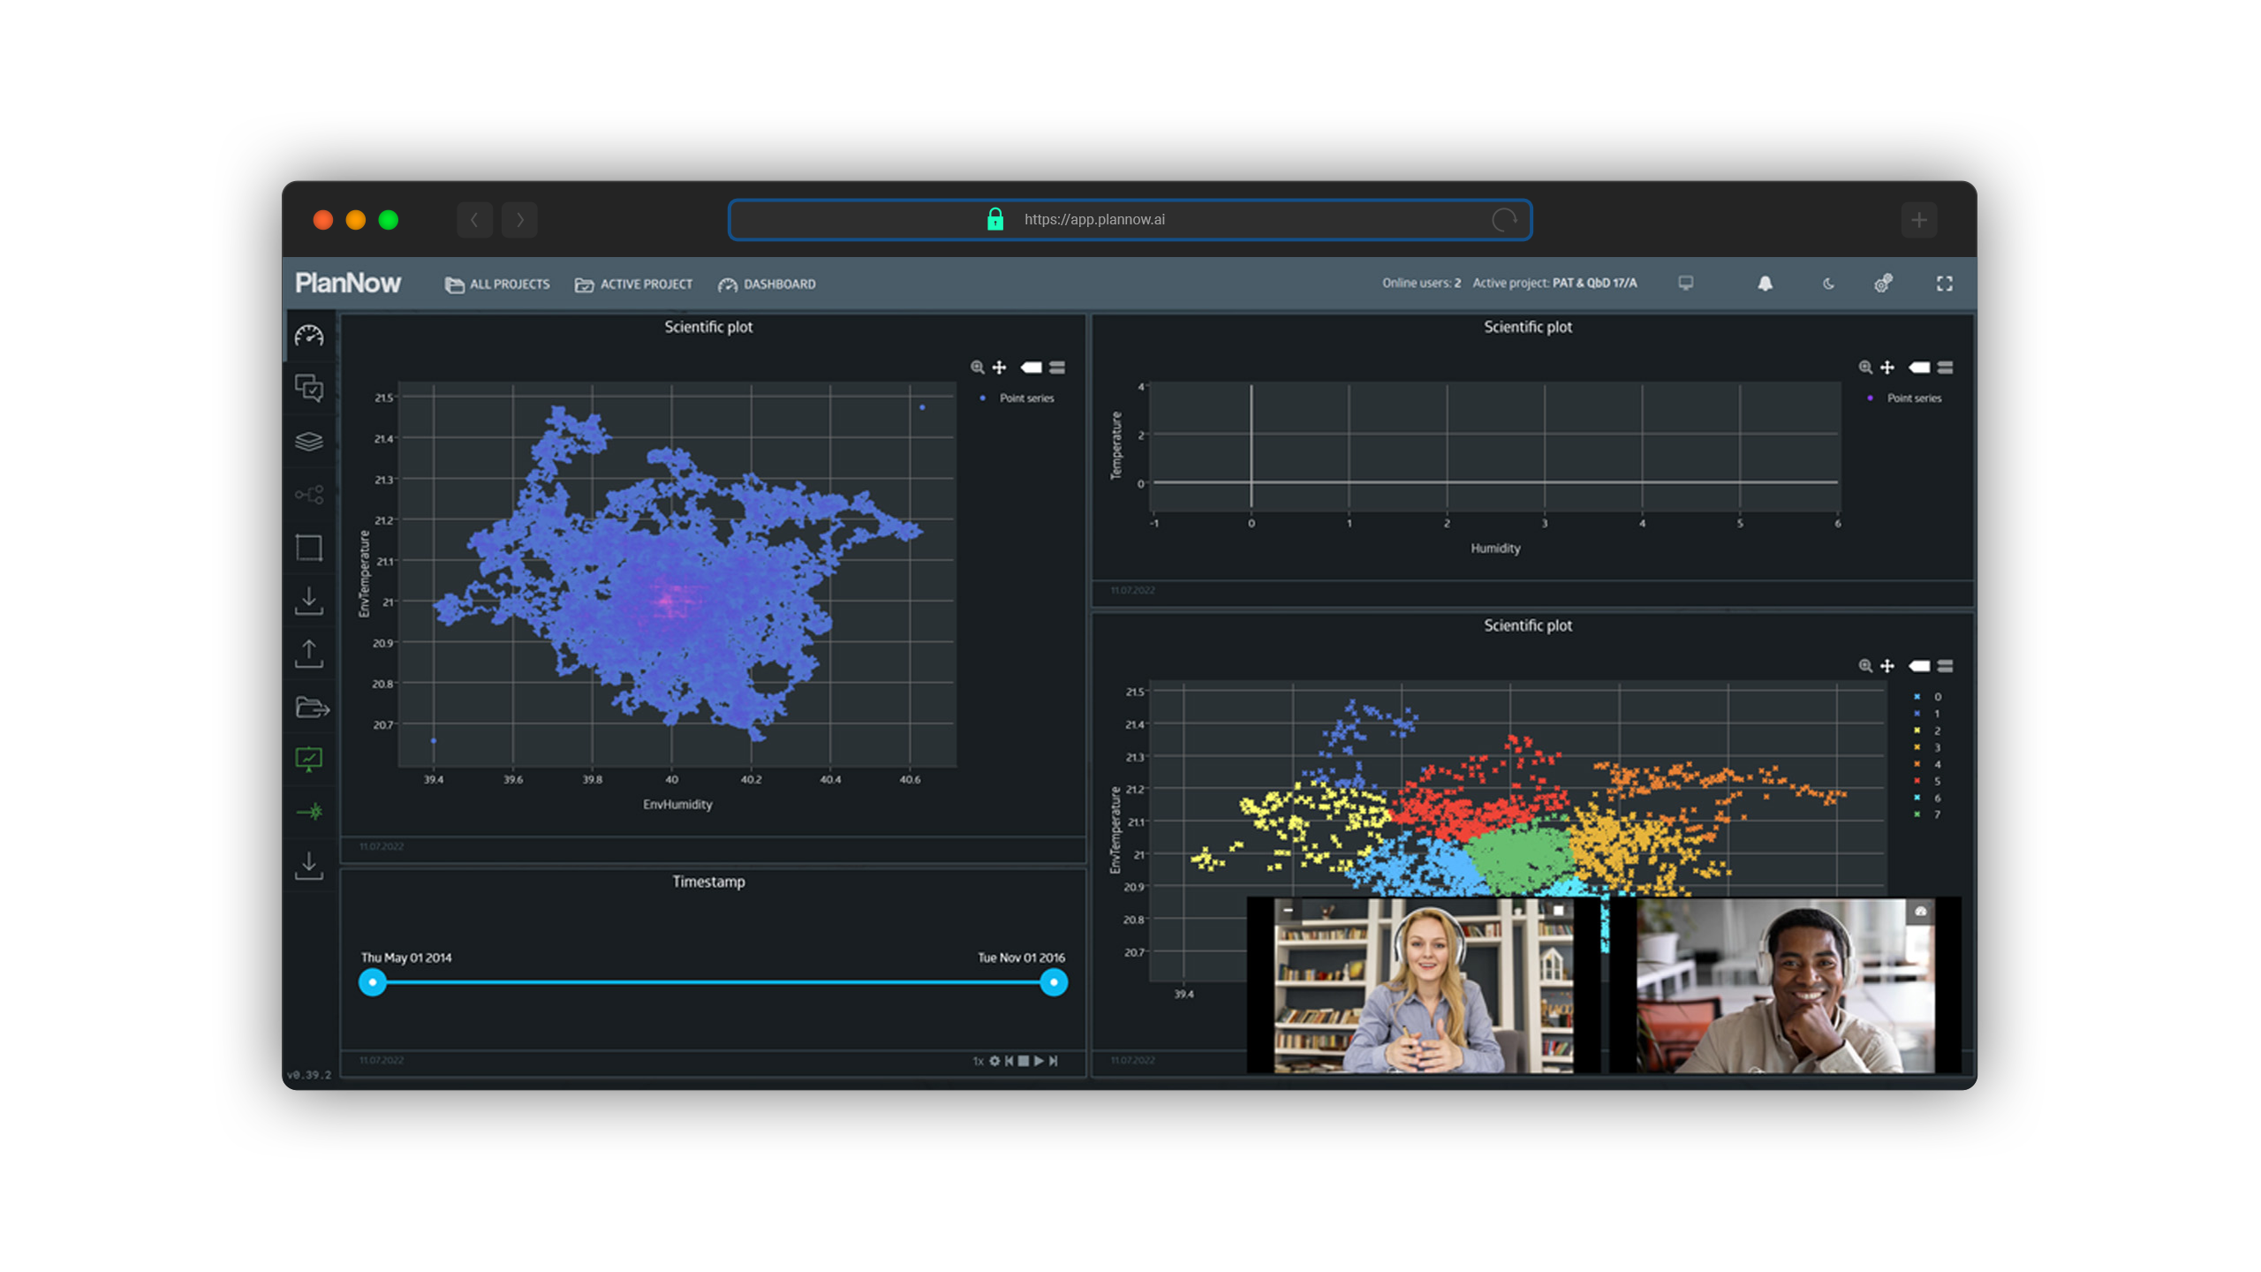The width and height of the screenshot is (2261, 1272).
Task: Open the hamburger menu on clustered plot
Action: (1945, 666)
